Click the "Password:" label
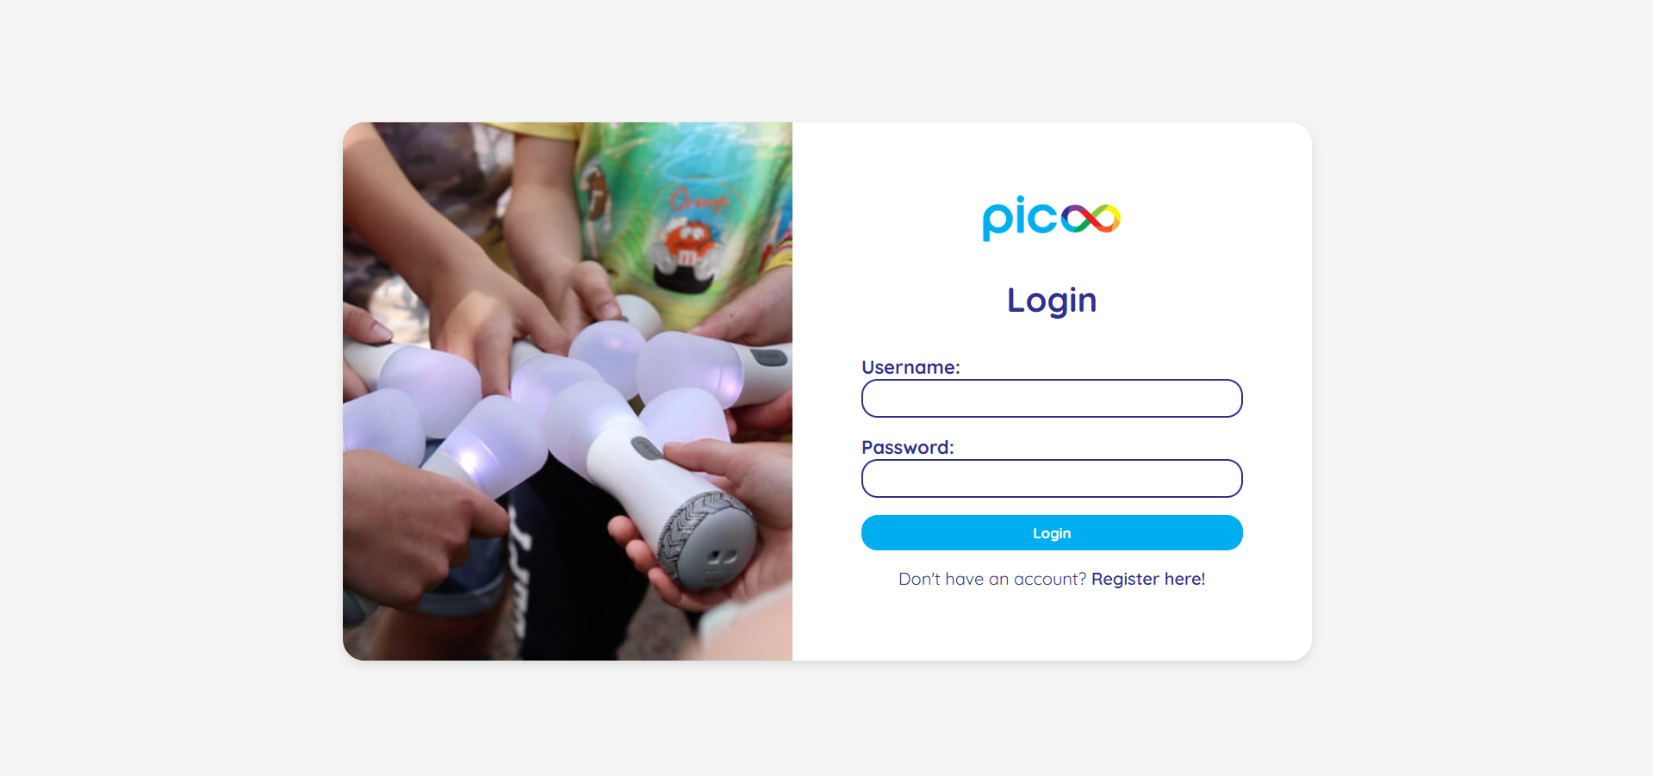This screenshot has width=1653, height=776. coord(908,447)
